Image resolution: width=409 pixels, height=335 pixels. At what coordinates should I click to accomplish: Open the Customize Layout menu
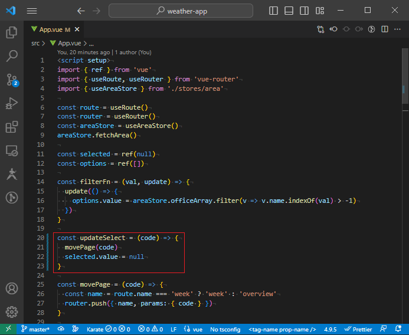(320, 11)
